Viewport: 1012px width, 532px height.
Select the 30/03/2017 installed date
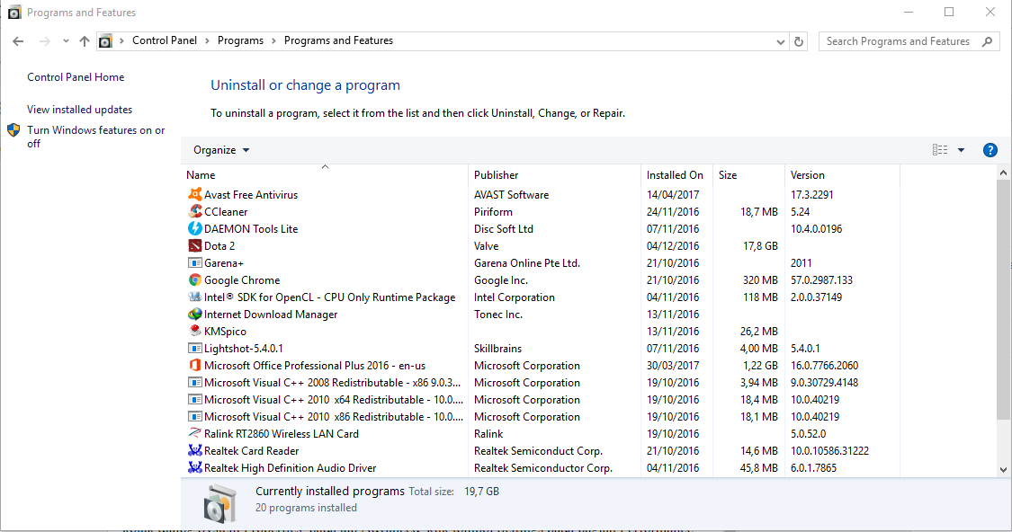tap(673, 365)
